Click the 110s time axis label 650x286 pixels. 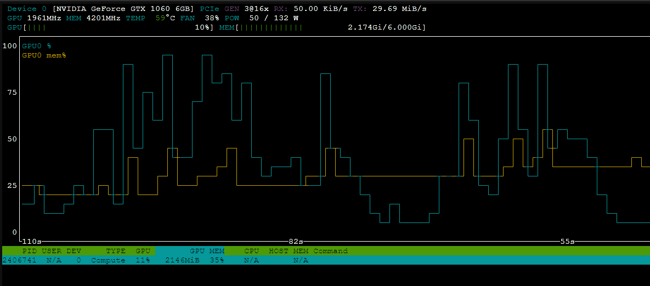tap(32, 241)
